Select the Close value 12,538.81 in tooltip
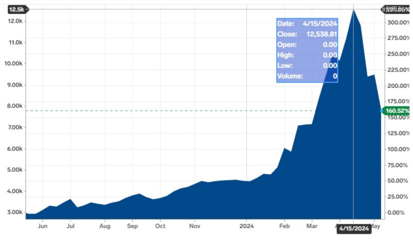 (321, 34)
